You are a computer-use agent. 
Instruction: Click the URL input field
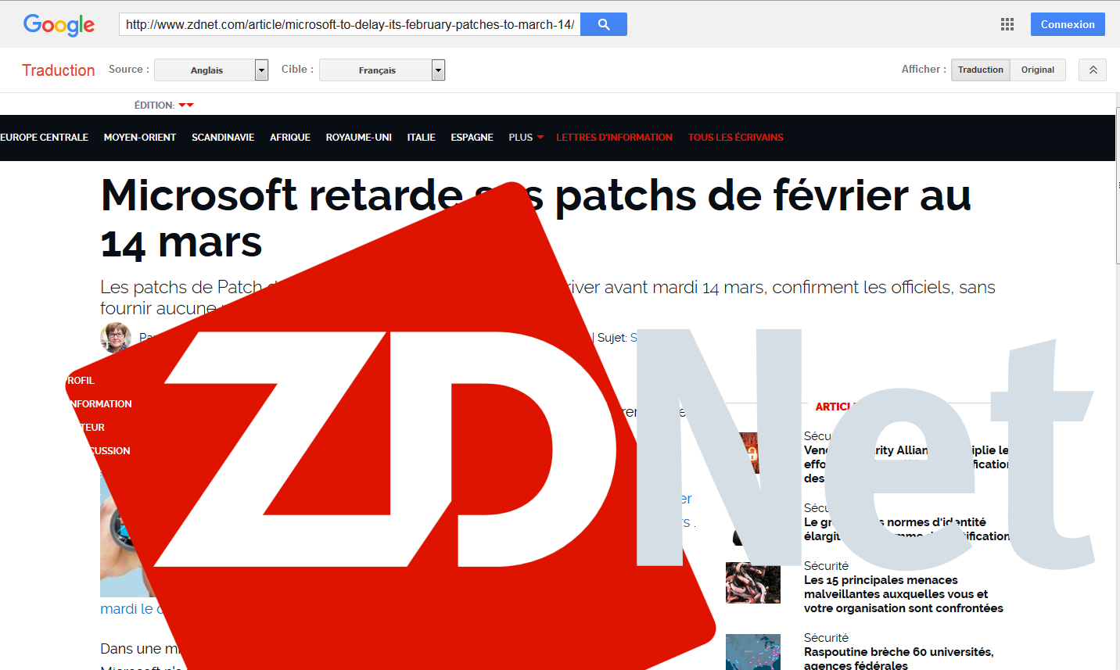350,24
